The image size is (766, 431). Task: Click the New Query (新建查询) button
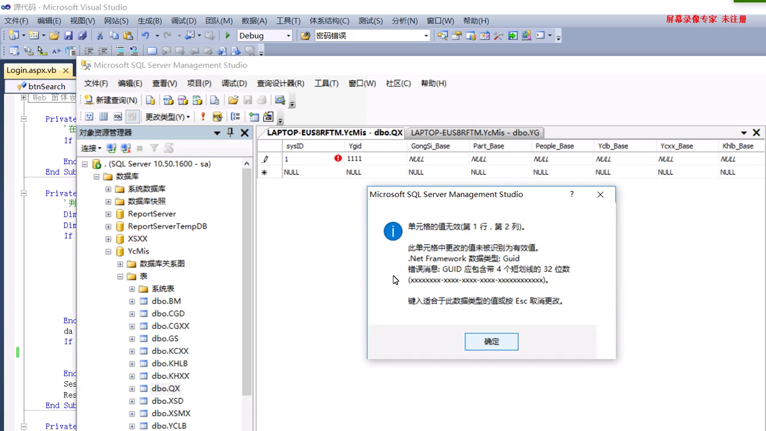(x=111, y=100)
